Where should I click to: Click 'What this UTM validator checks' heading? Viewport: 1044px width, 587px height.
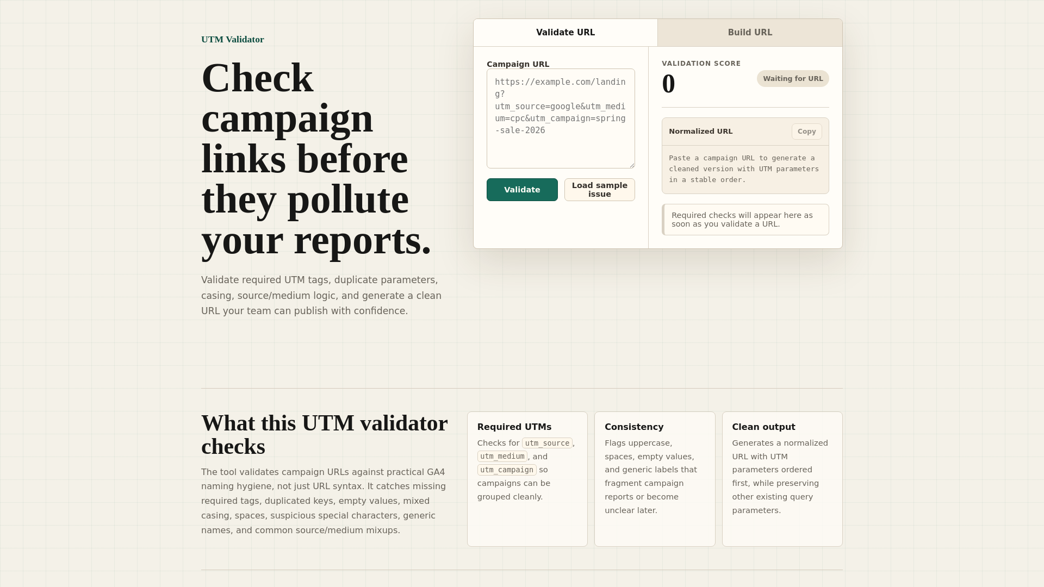pos(325,435)
